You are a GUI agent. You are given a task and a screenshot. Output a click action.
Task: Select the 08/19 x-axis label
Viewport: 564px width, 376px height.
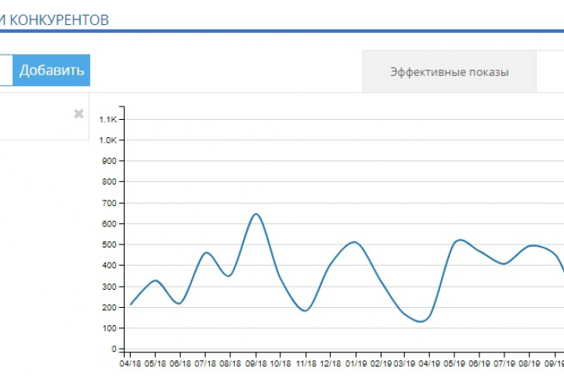click(x=529, y=363)
